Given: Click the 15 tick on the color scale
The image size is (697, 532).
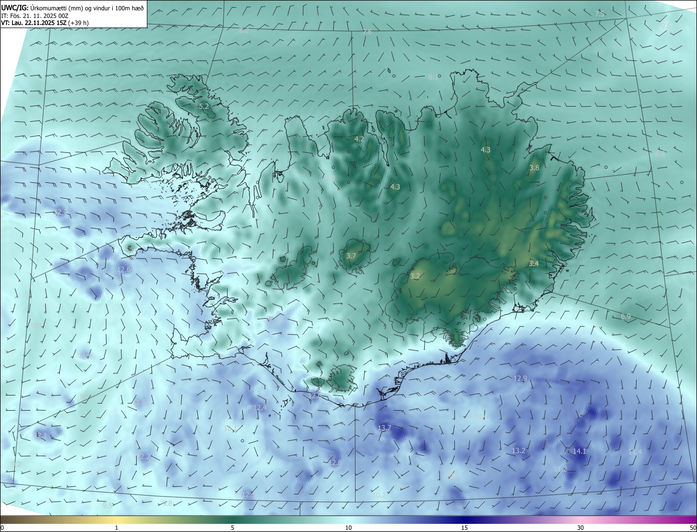Looking at the screenshot, I should 464,528.
